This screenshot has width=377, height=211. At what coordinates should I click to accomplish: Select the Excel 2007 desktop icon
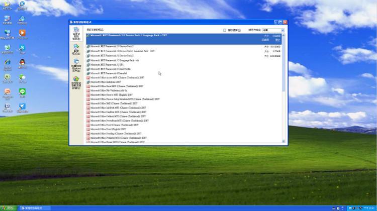[8, 78]
